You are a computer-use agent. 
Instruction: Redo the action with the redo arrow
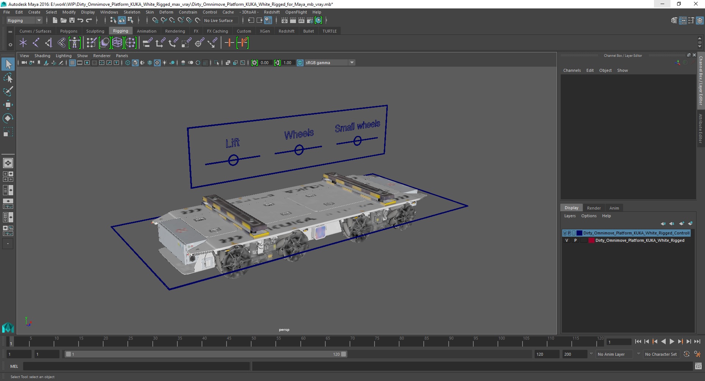89,21
